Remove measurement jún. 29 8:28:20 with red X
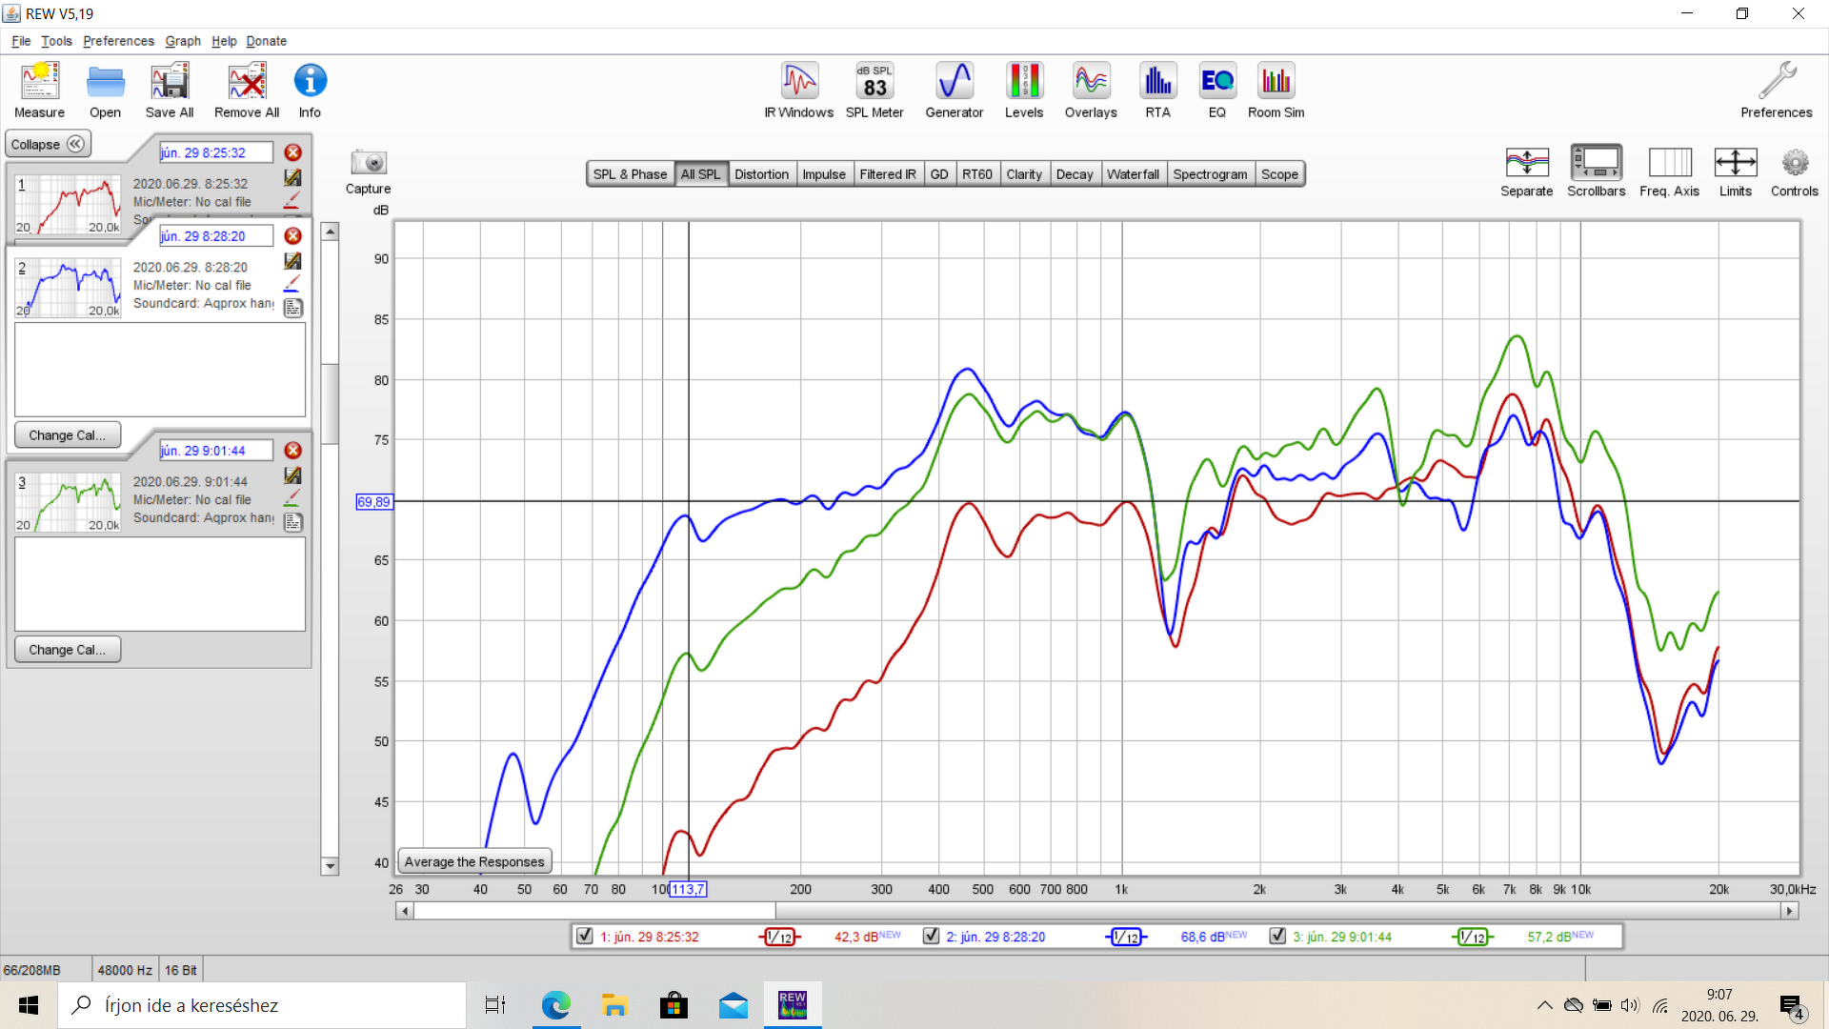Viewport: 1829px width, 1029px height. [293, 236]
